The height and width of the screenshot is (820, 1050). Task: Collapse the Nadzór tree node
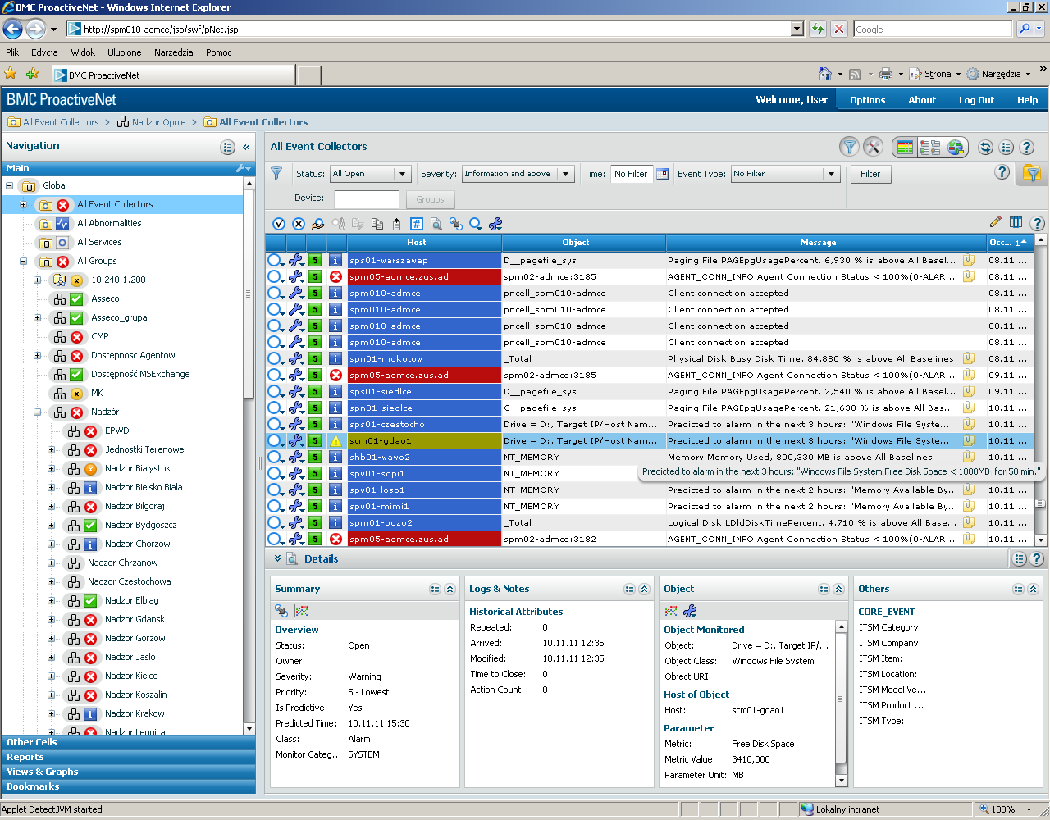tap(37, 412)
